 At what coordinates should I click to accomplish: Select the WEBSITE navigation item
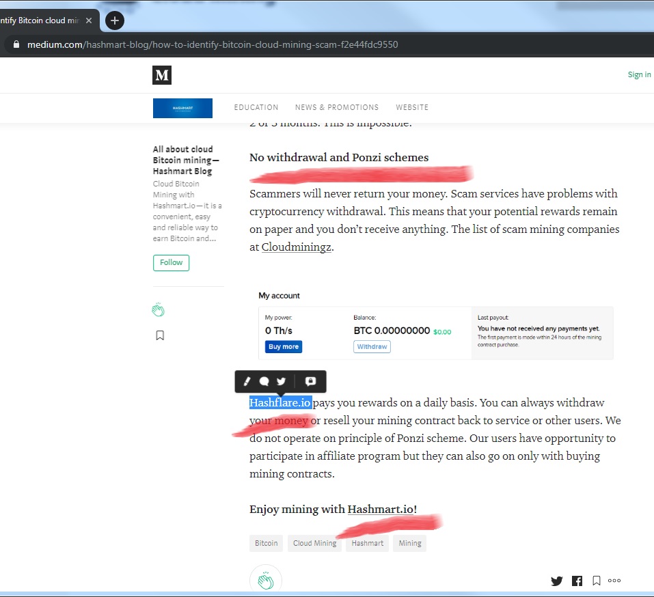tap(412, 107)
